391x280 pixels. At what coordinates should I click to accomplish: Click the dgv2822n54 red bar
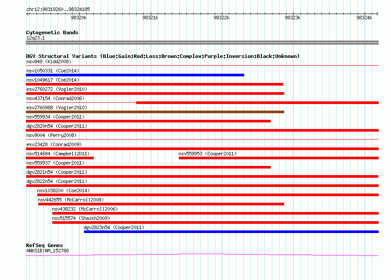click(x=202, y=186)
